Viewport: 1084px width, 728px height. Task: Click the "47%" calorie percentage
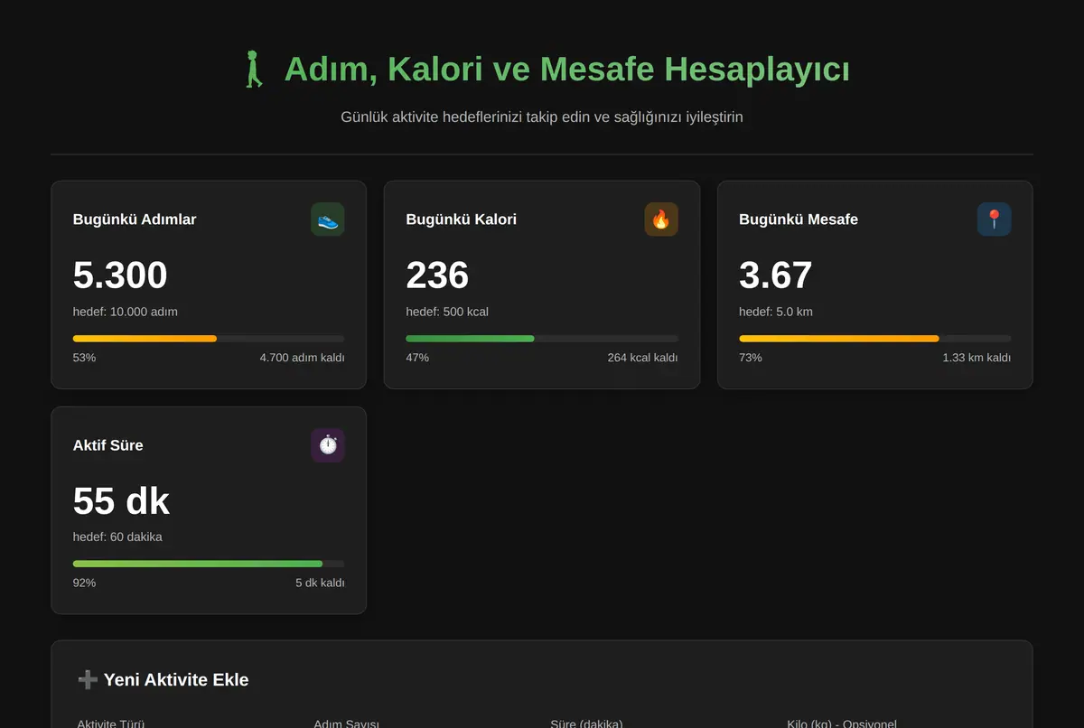(x=417, y=358)
